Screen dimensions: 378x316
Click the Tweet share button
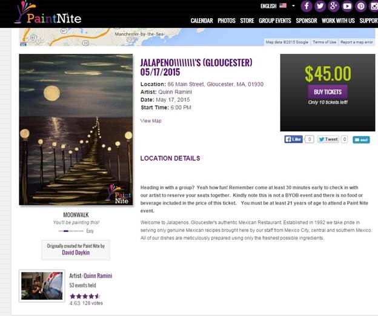click(328, 139)
